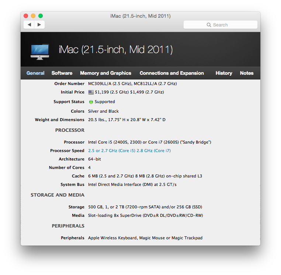Click the Number of Cores value 4

click(89, 168)
